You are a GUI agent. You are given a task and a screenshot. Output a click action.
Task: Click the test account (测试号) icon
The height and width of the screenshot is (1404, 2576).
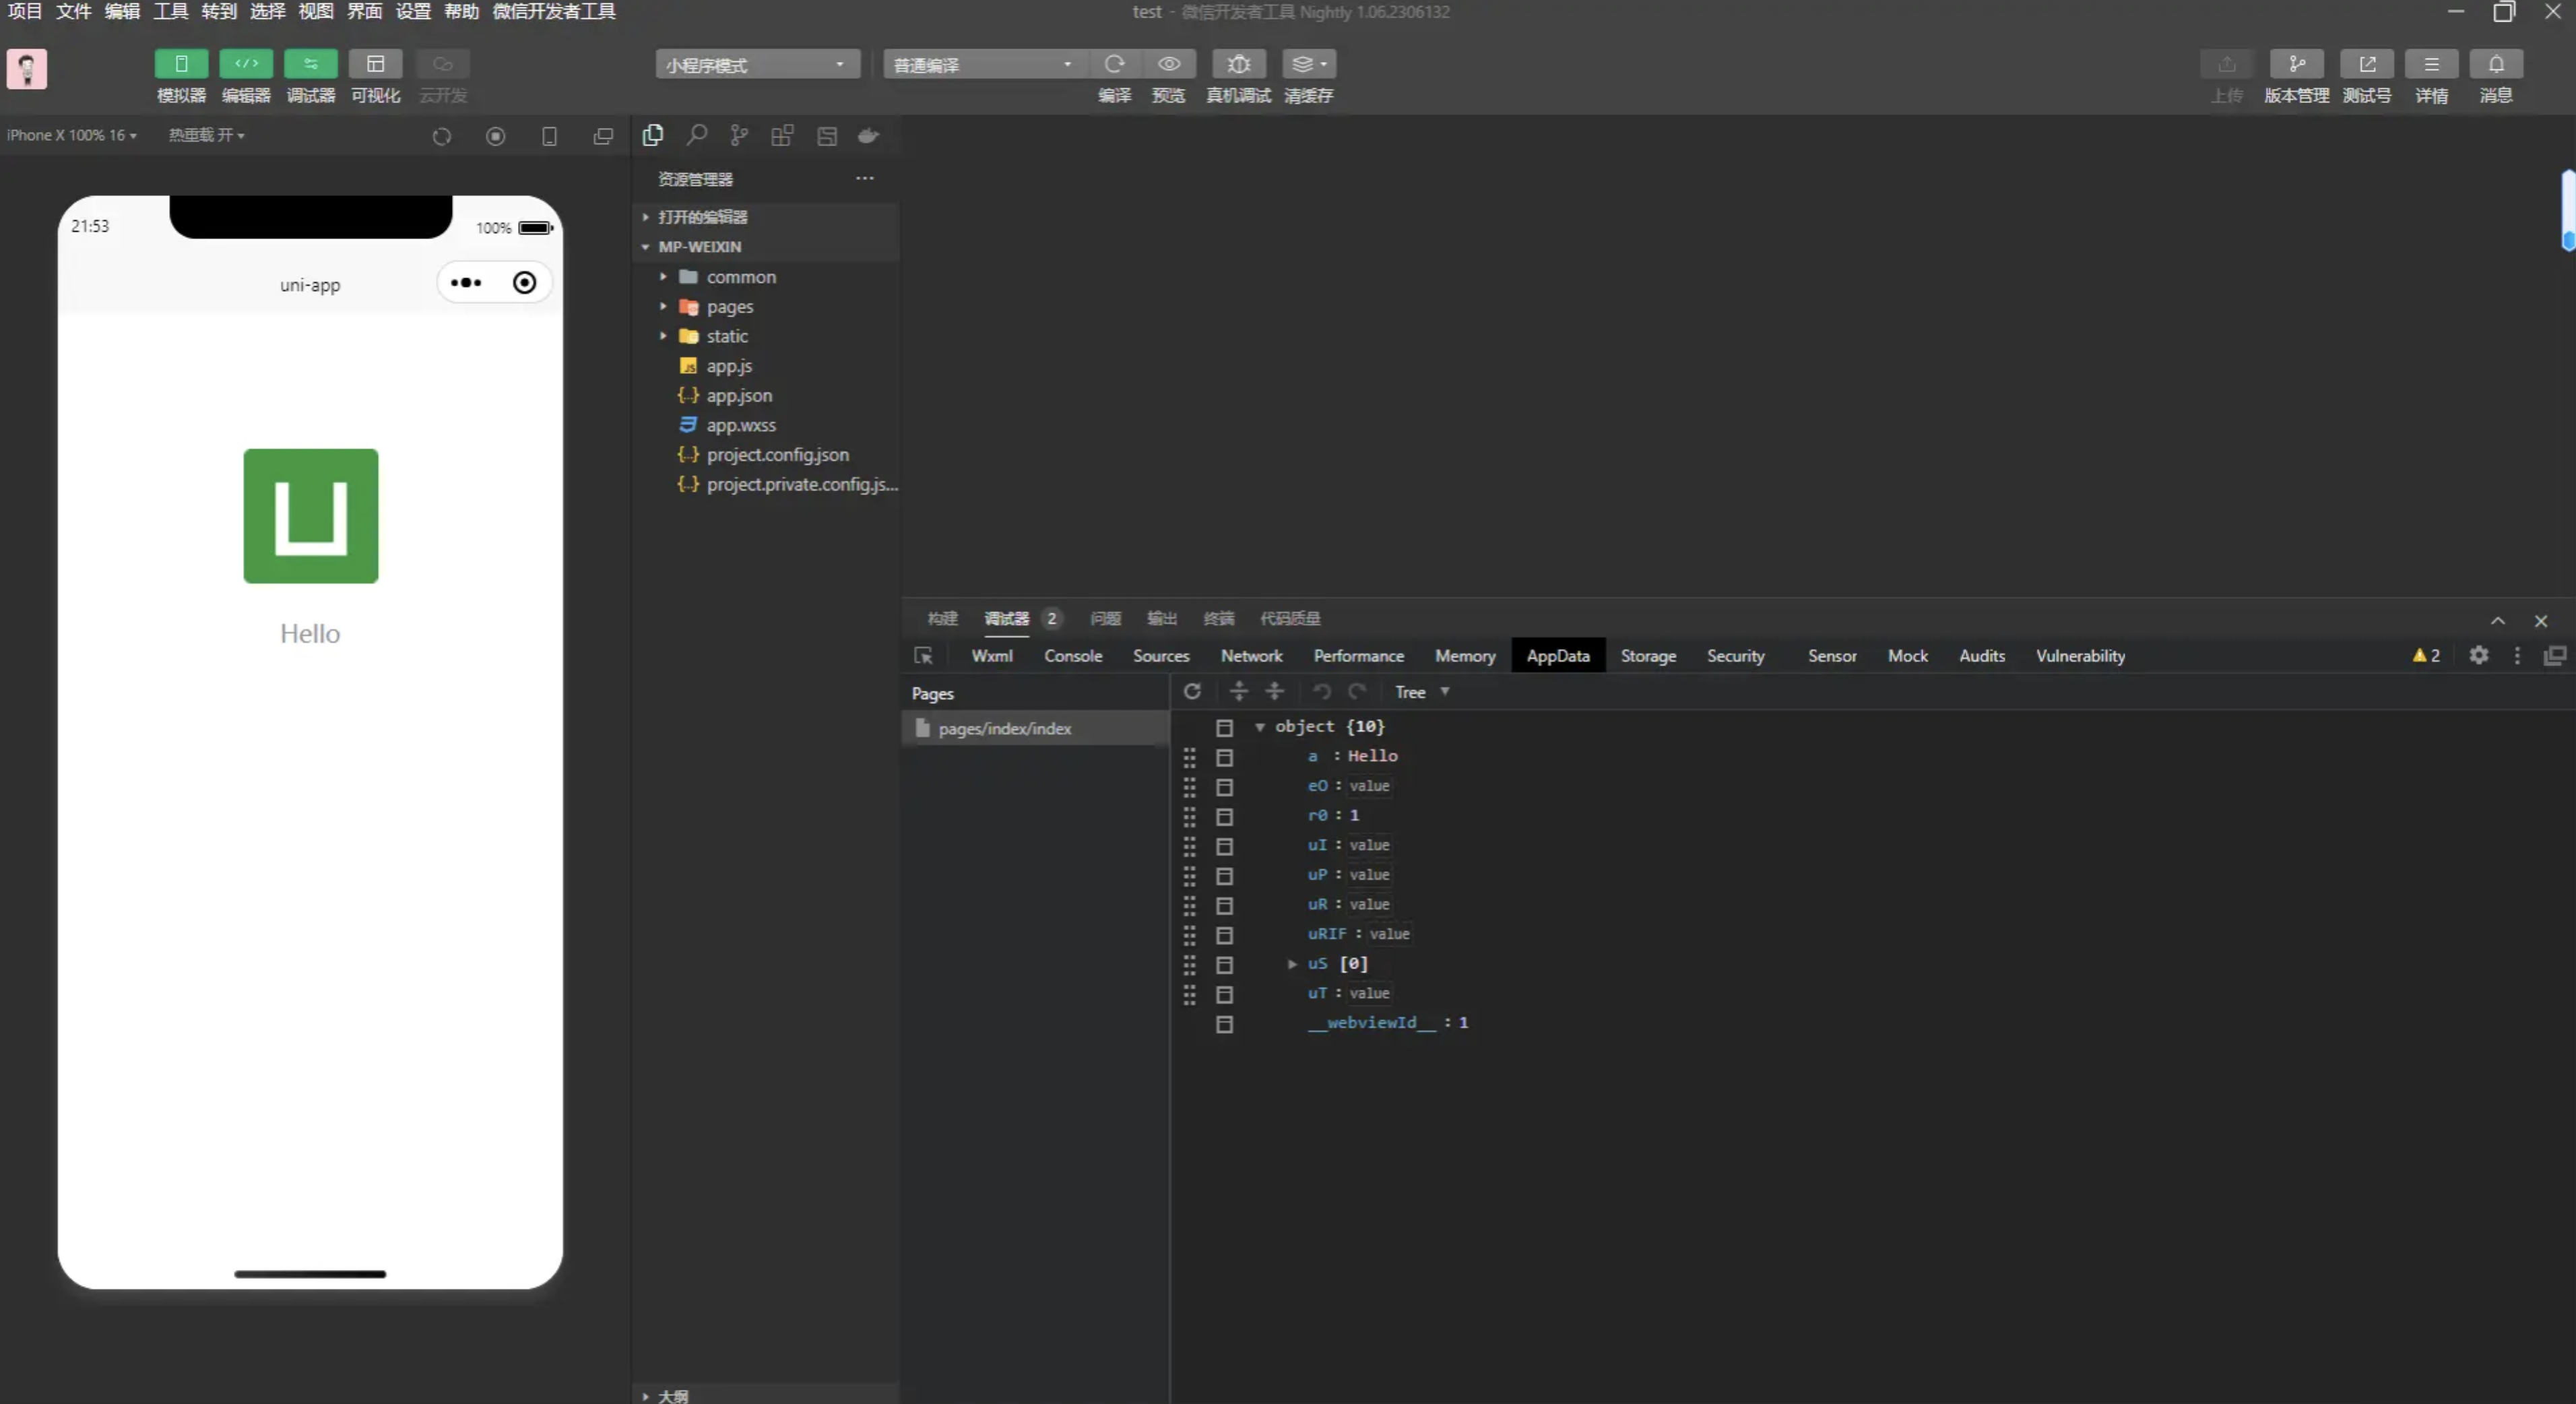point(2367,64)
